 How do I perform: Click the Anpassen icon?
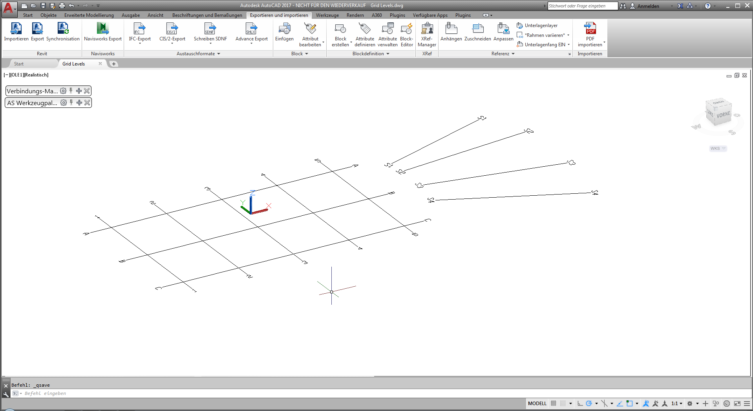click(503, 28)
